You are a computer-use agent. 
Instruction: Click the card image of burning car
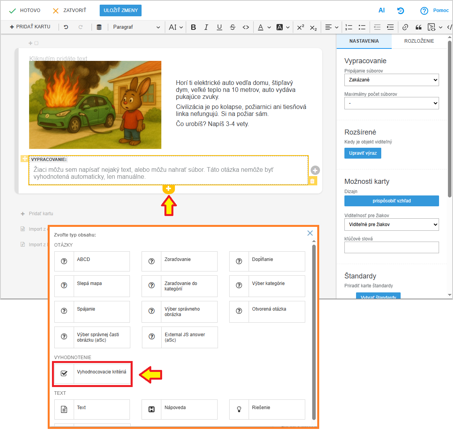tap(95, 105)
